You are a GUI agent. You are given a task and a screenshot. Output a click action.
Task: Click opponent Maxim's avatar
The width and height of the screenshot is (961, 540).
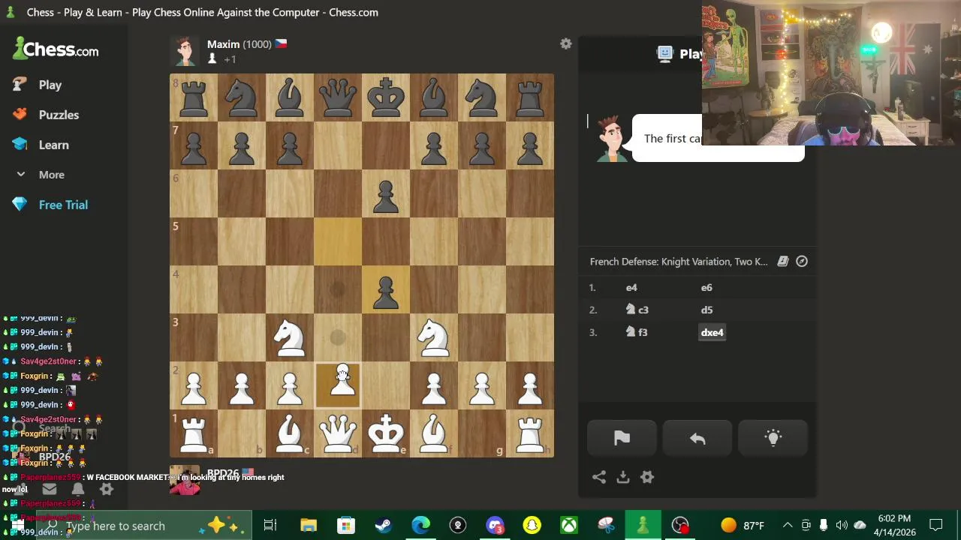pyautogui.click(x=185, y=51)
